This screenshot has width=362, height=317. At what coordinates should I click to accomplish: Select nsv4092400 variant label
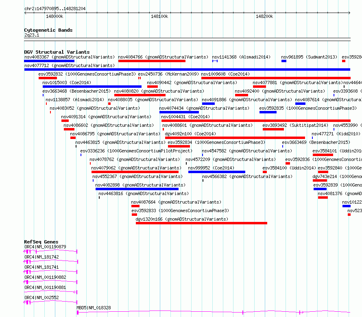point(280,91)
